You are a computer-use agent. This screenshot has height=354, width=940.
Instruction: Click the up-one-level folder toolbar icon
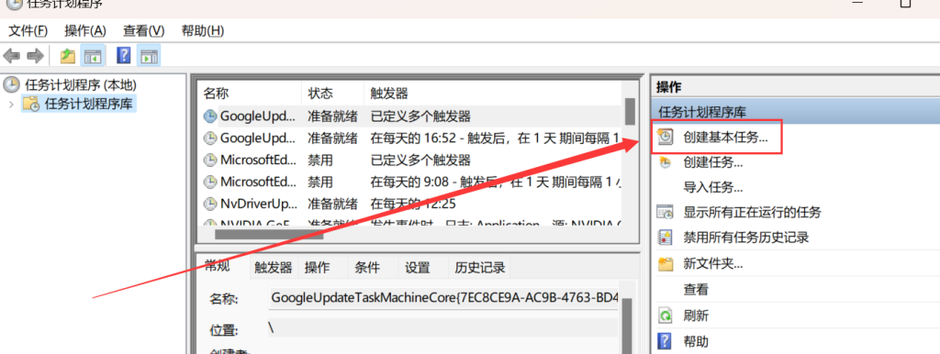68,56
